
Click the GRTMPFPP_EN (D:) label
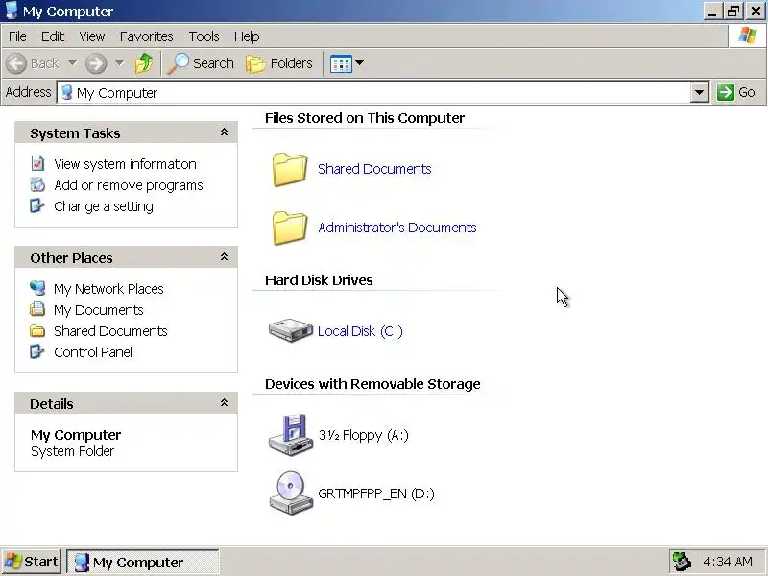[x=376, y=493]
